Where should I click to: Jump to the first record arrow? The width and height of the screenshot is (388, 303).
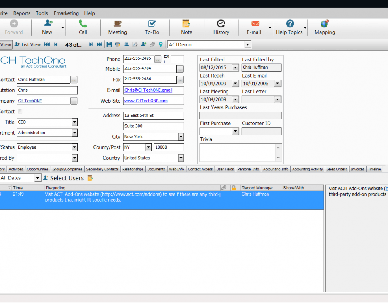[47, 44]
